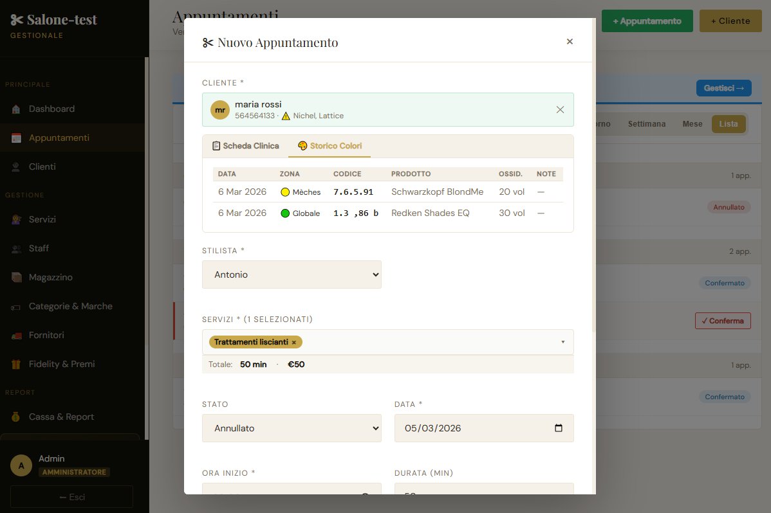
Task: Click the Admin avatar circle
Action: coord(21,466)
